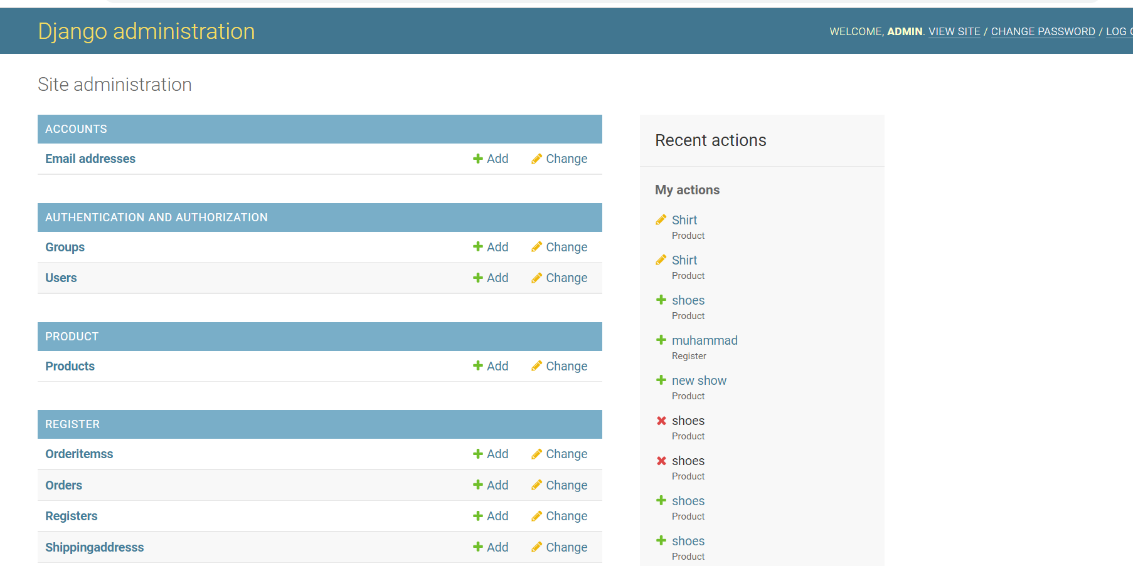1133x566 pixels.
Task: Open the first Shirt recent action
Action: click(684, 220)
